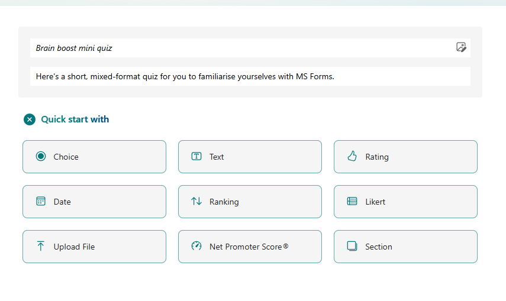This screenshot has width=506, height=301.
Task: Click the text box icon on the Text tile
Action: click(196, 157)
